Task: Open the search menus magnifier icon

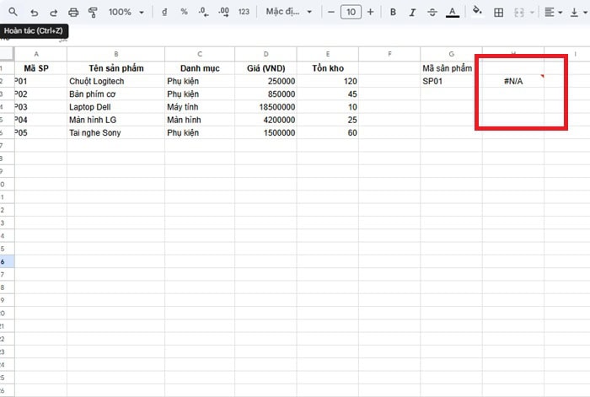Action: (13, 12)
